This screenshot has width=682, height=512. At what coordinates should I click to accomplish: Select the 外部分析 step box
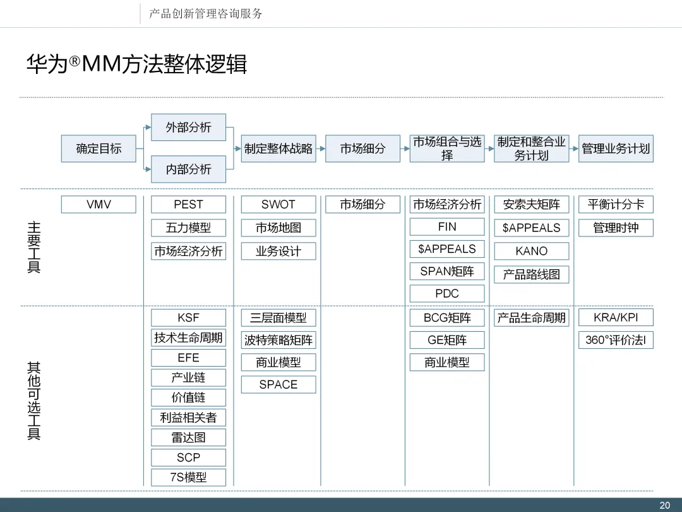pyautogui.click(x=188, y=127)
